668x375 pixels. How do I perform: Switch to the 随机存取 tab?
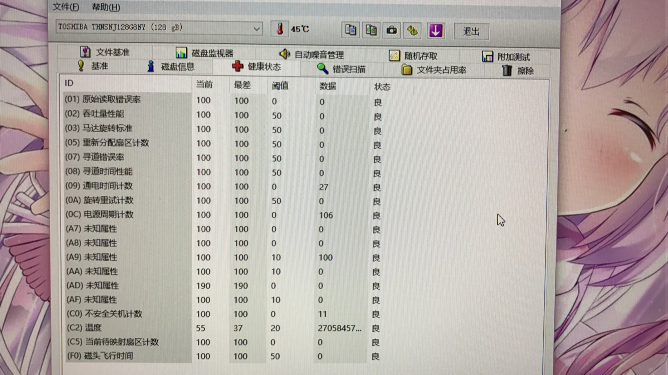413,55
